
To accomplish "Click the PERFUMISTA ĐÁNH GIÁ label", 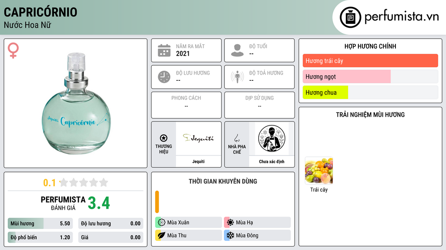I will pyautogui.click(x=63, y=203).
